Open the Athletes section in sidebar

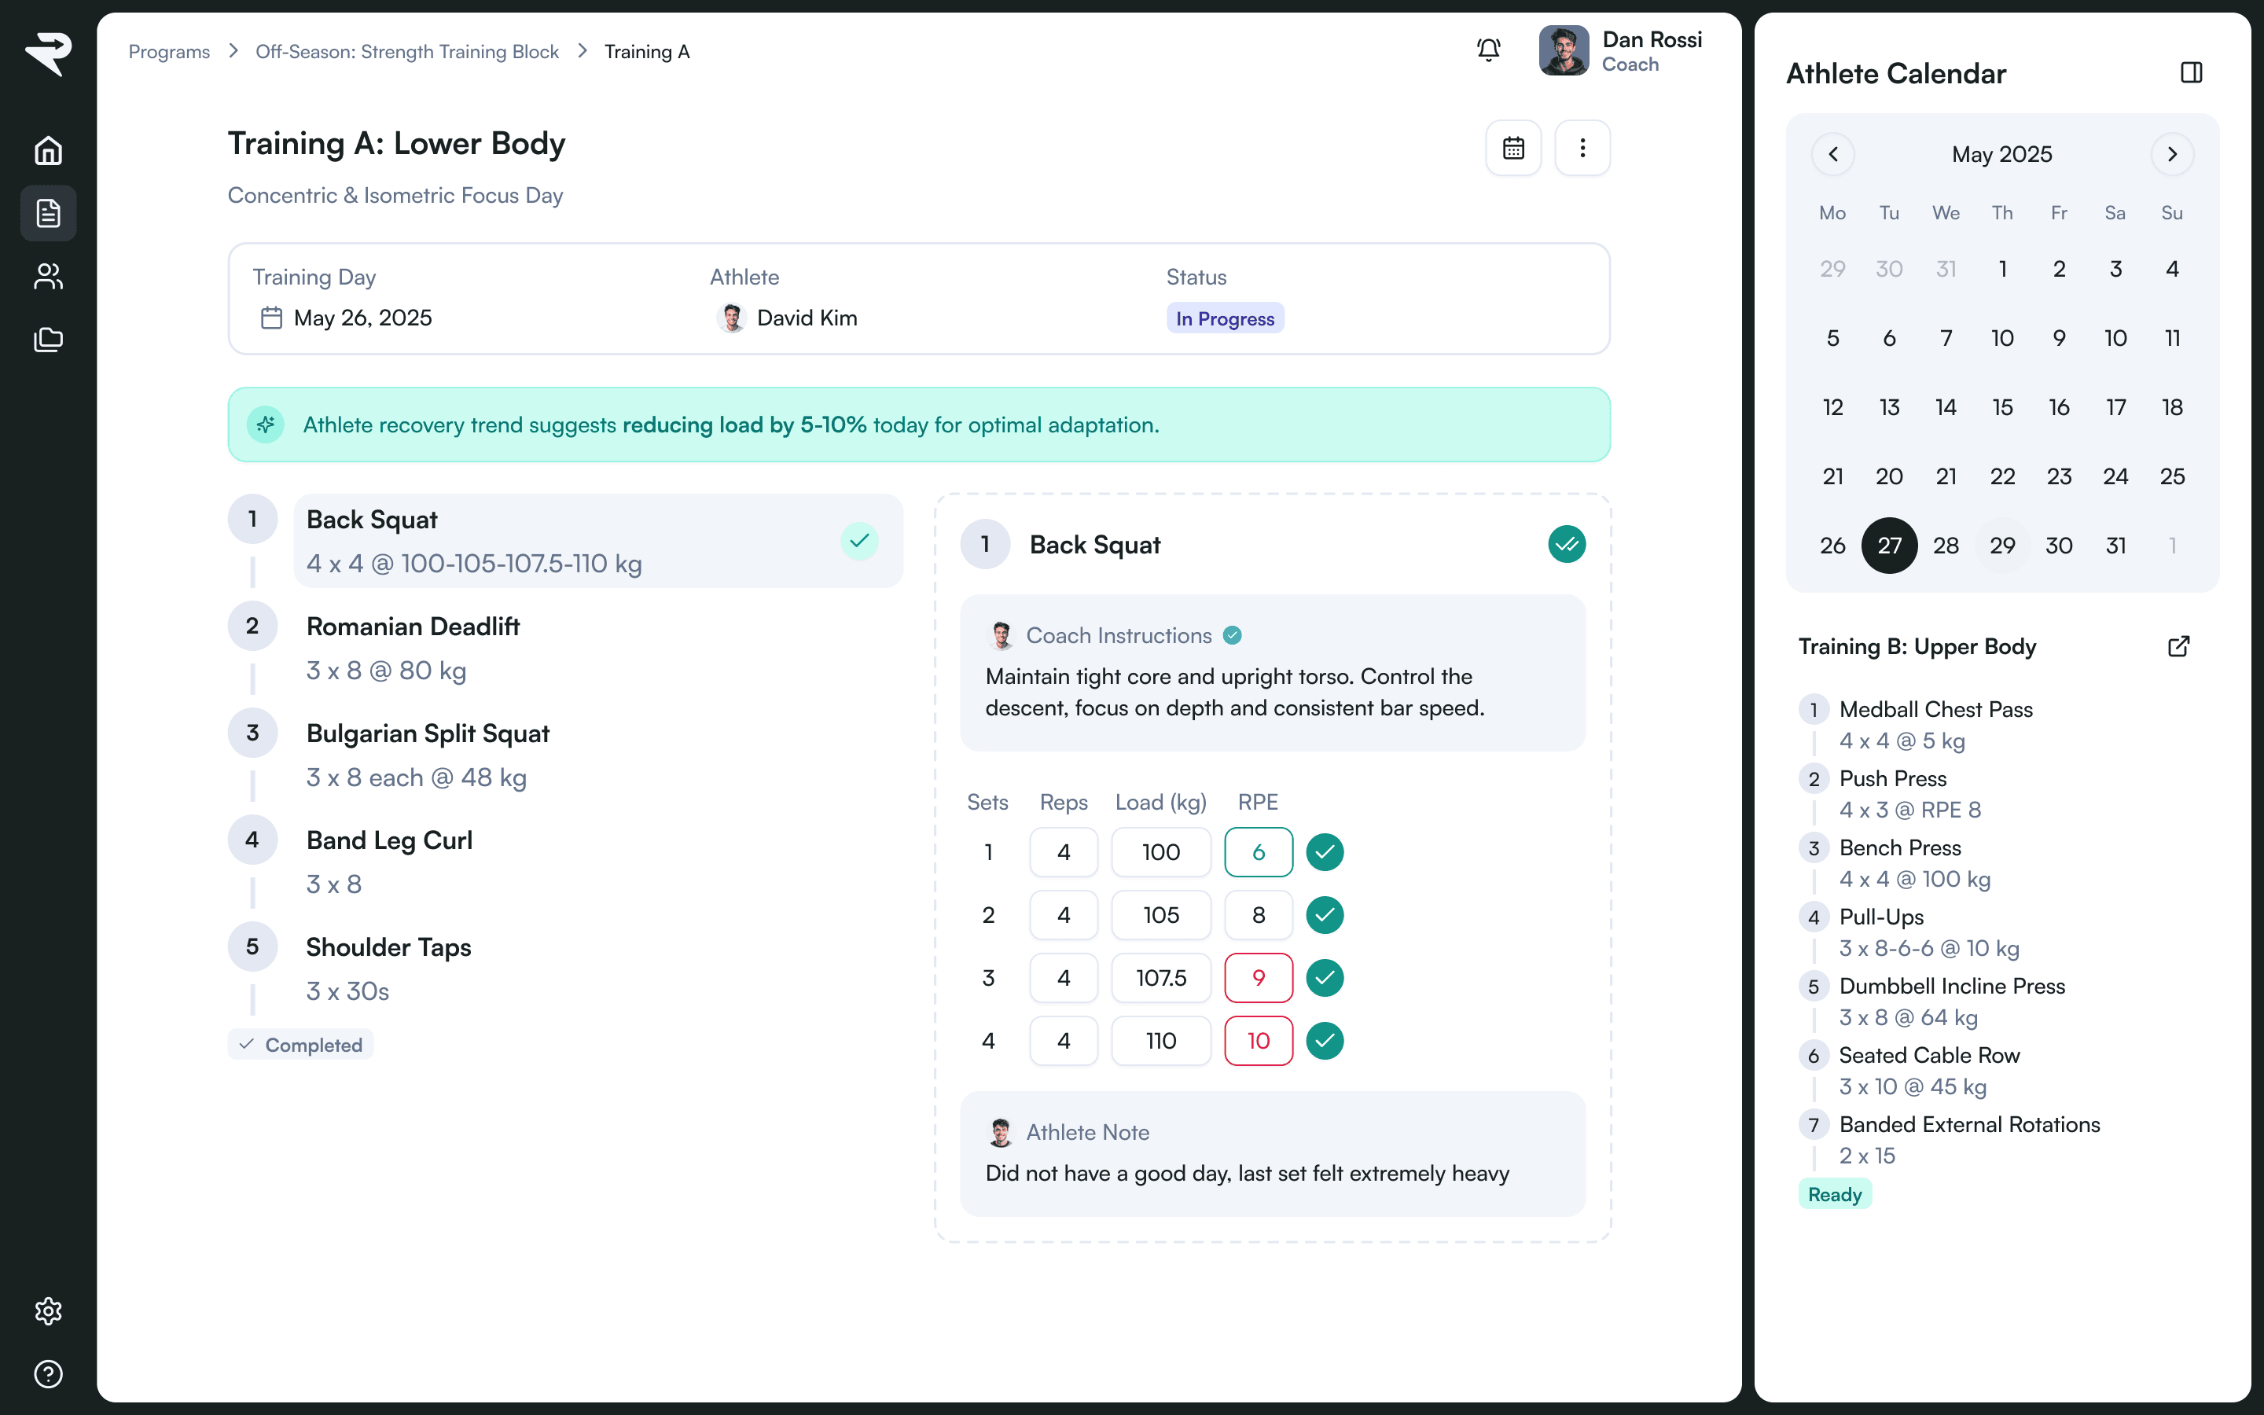pyautogui.click(x=48, y=276)
